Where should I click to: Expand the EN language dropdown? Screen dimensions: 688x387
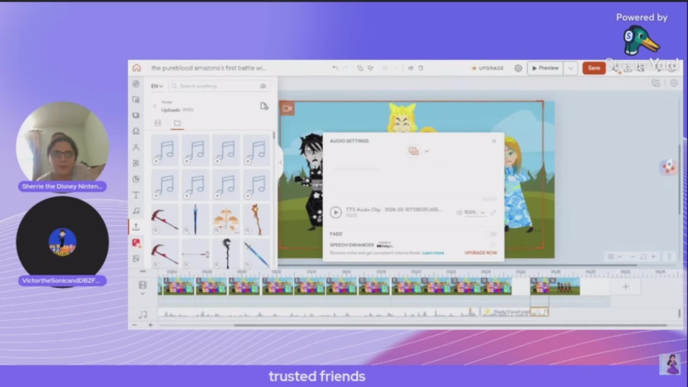(157, 86)
